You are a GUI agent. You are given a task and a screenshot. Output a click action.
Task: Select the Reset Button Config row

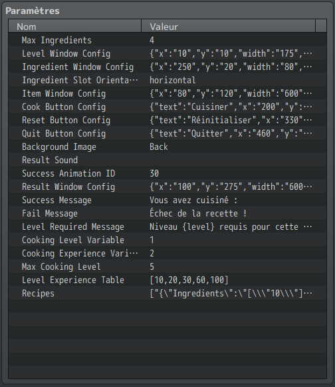pyautogui.click(x=167, y=120)
